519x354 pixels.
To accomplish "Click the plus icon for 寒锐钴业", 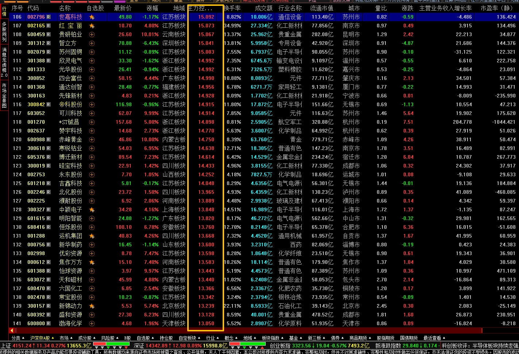I will [x=92, y=148].
